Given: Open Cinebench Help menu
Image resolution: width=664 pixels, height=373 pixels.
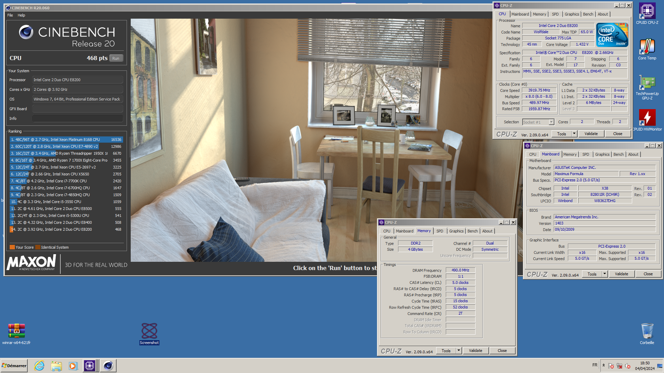Looking at the screenshot, I should click(x=21, y=15).
